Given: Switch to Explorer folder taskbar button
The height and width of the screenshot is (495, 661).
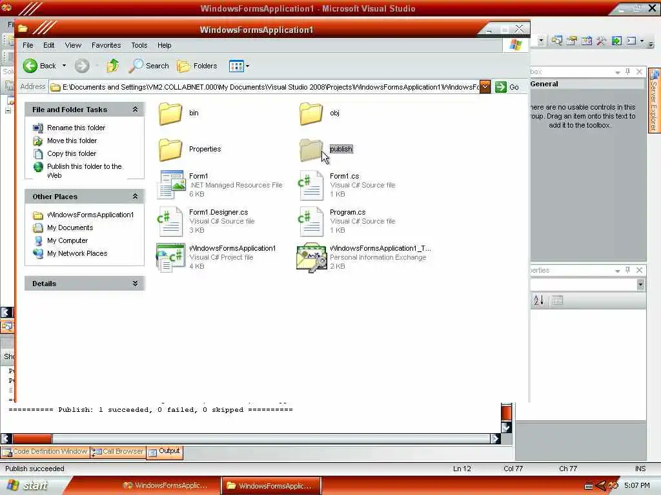Looking at the screenshot, I should (271, 485).
